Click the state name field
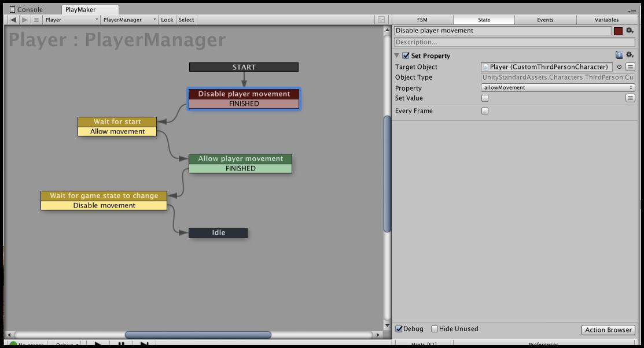 (503, 31)
